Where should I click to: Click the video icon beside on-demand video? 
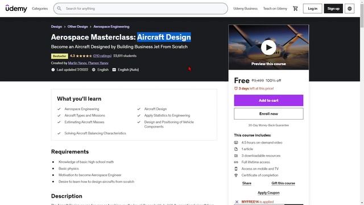[x=236, y=142]
